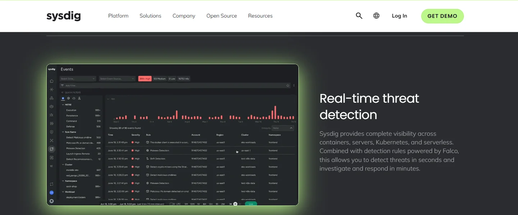
Task: Click the bug icon in dashboard sidebar
Action: [x=52, y=115]
